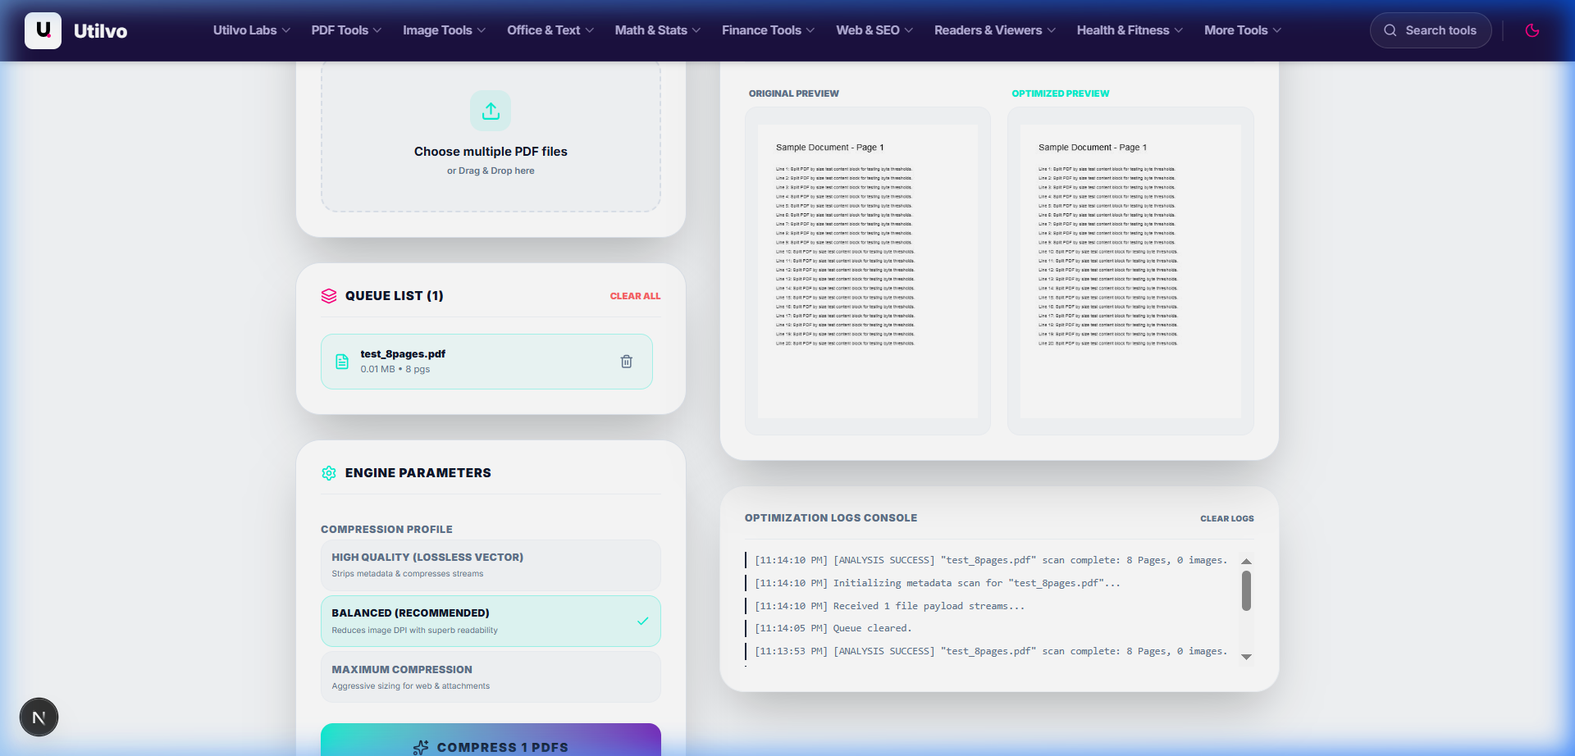
Task: Click the Utilvo logo icon
Action: (43, 30)
